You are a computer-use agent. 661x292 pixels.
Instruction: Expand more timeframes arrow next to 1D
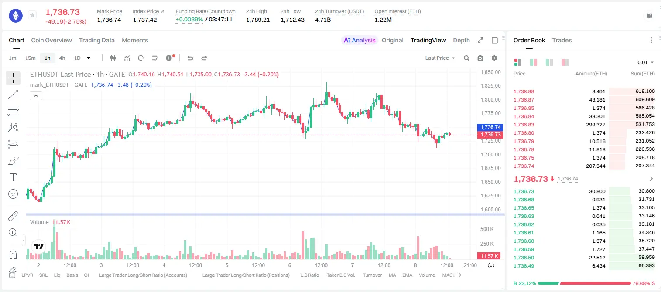pos(89,58)
